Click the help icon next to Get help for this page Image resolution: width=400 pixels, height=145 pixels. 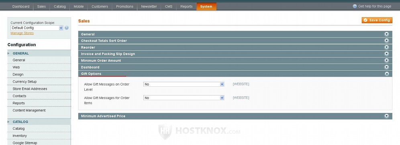coord(355,6)
